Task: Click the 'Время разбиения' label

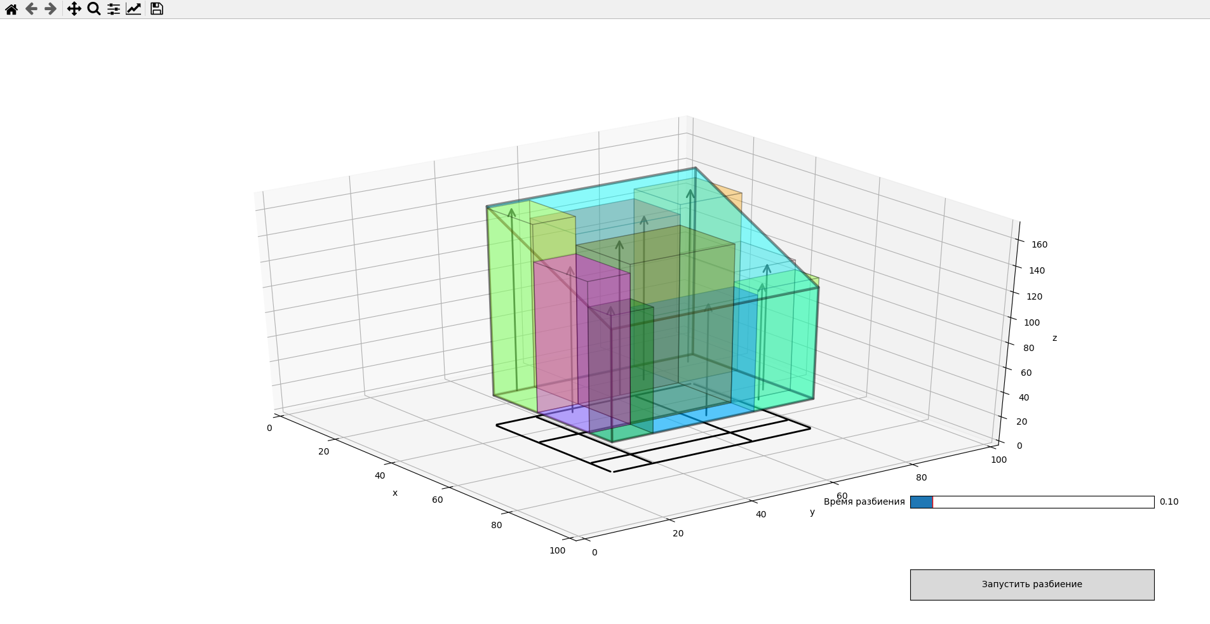Action: (x=864, y=501)
